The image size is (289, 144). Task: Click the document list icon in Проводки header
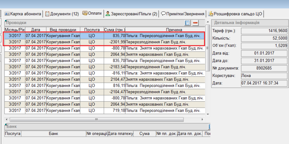point(187,23)
